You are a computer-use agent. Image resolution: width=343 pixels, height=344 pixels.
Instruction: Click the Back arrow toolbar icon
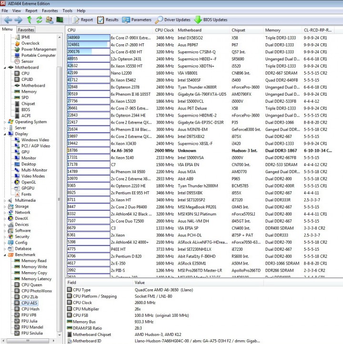(x=8, y=20)
